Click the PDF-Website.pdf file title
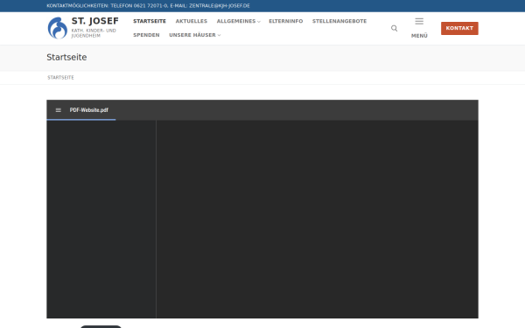The image size is (525, 328). tap(88, 110)
